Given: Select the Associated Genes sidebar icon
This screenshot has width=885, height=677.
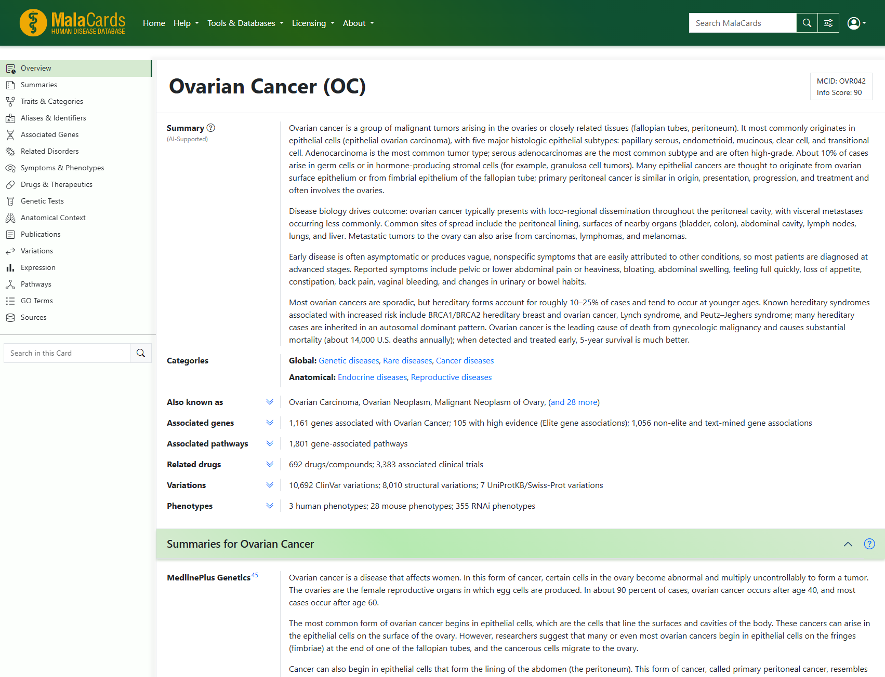Looking at the screenshot, I should tap(11, 134).
